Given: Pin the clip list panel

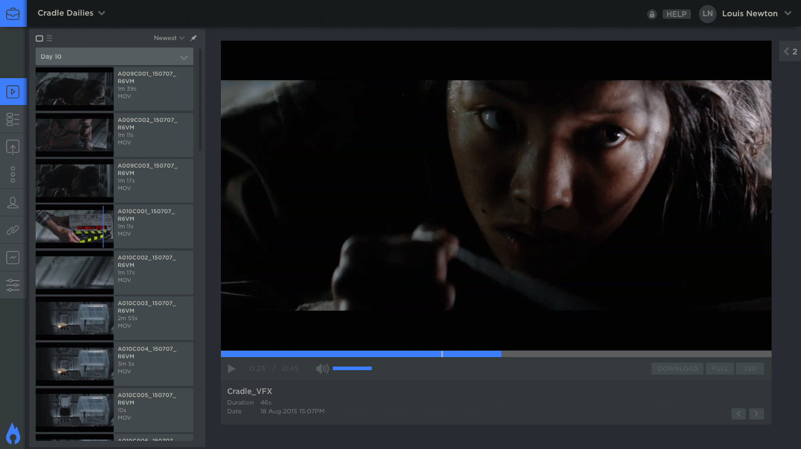Looking at the screenshot, I should (x=193, y=38).
